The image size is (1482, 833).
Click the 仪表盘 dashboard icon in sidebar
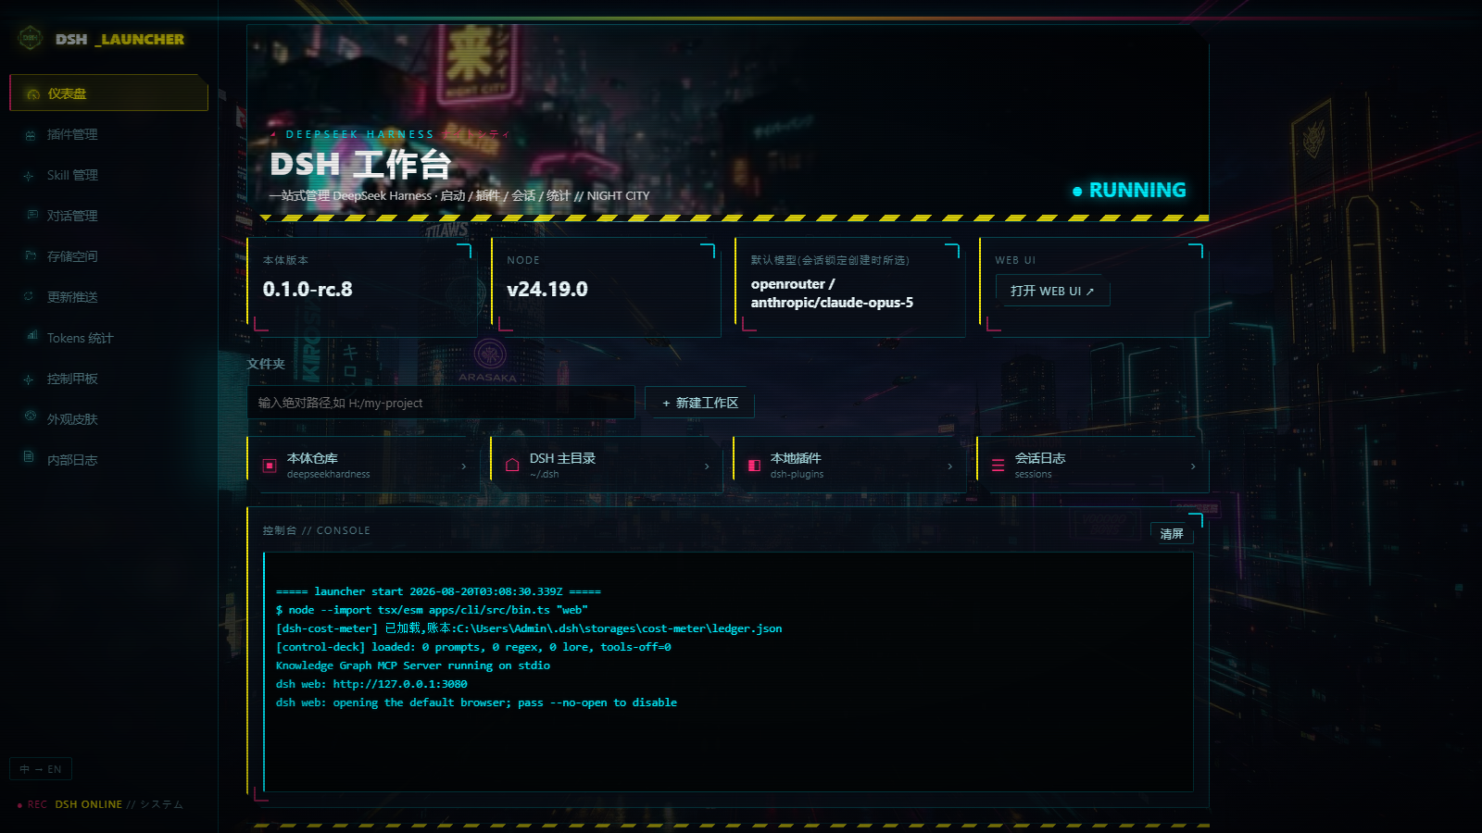(33, 94)
